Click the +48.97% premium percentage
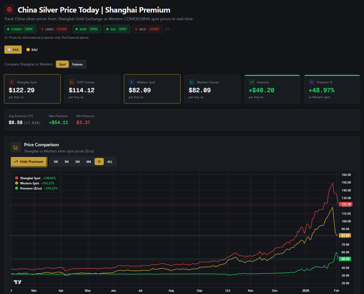 click(322, 90)
